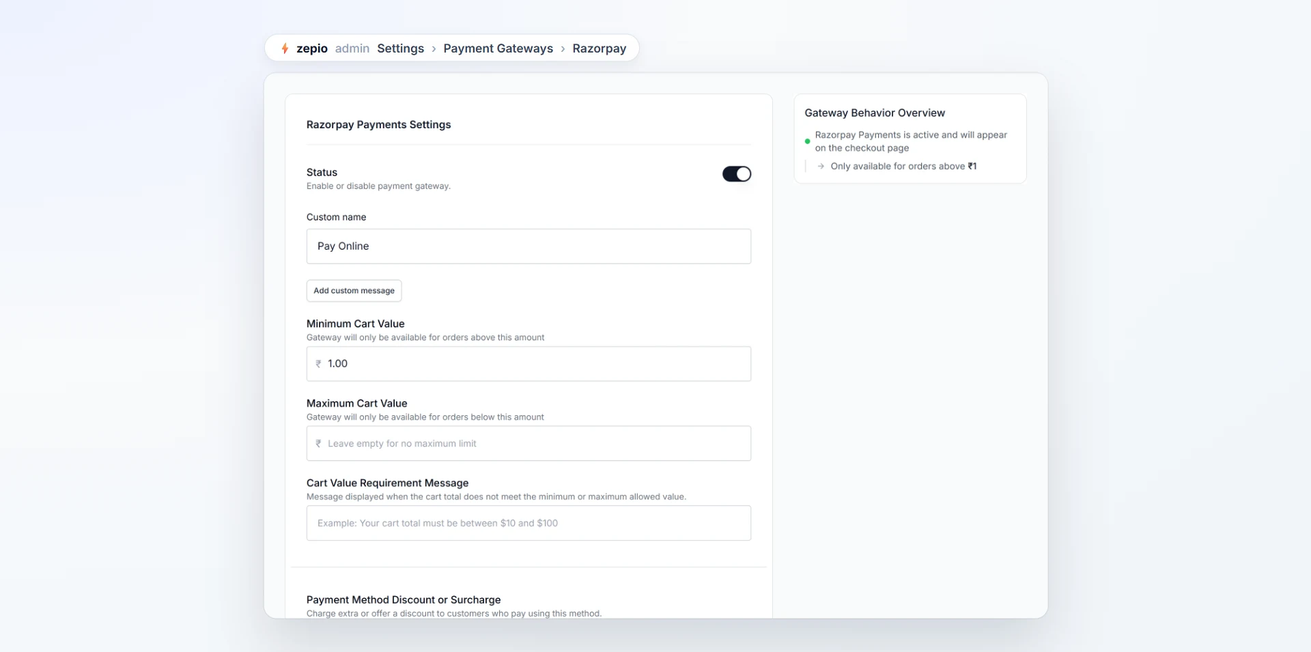Click the 'Status' label text
This screenshot has height=652, width=1311.
(x=322, y=172)
